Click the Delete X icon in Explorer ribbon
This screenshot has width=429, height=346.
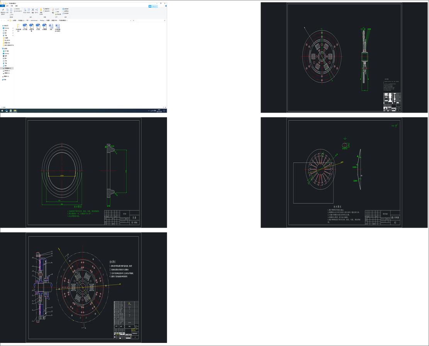(x=33, y=10)
